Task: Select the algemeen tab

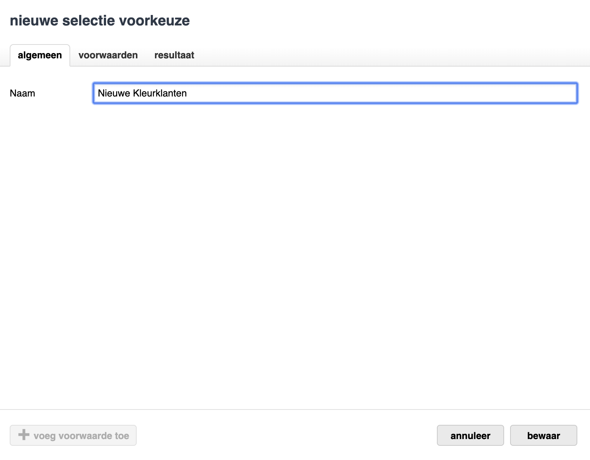Action: tap(40, 55)
